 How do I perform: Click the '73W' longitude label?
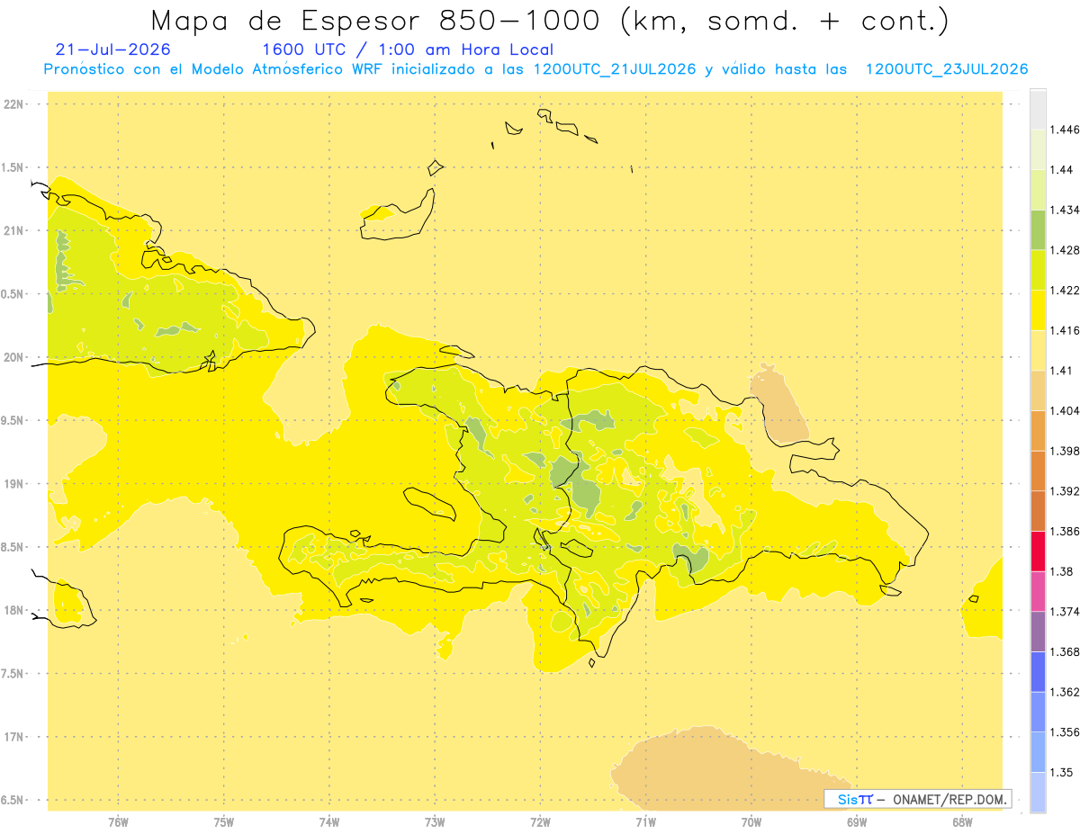tap(435, 821)
